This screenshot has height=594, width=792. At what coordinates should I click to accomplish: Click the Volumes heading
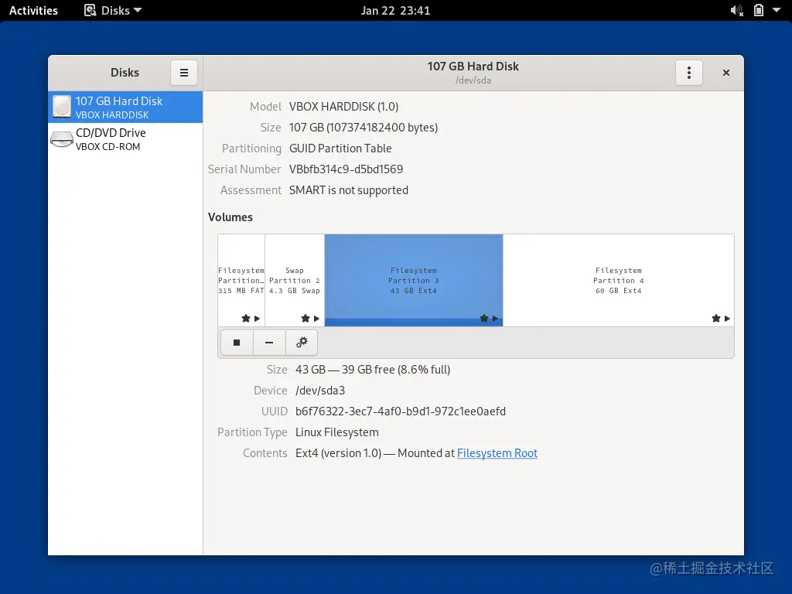(230, 217)
